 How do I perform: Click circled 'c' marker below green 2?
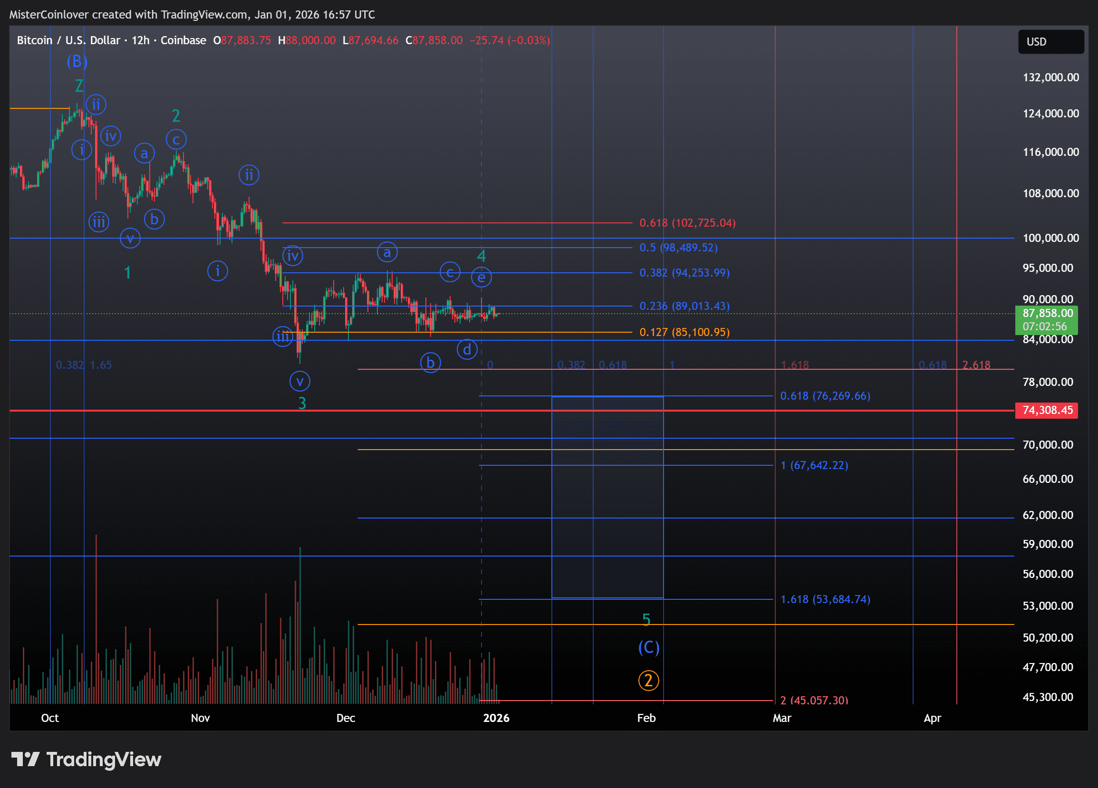coord(176,140)
